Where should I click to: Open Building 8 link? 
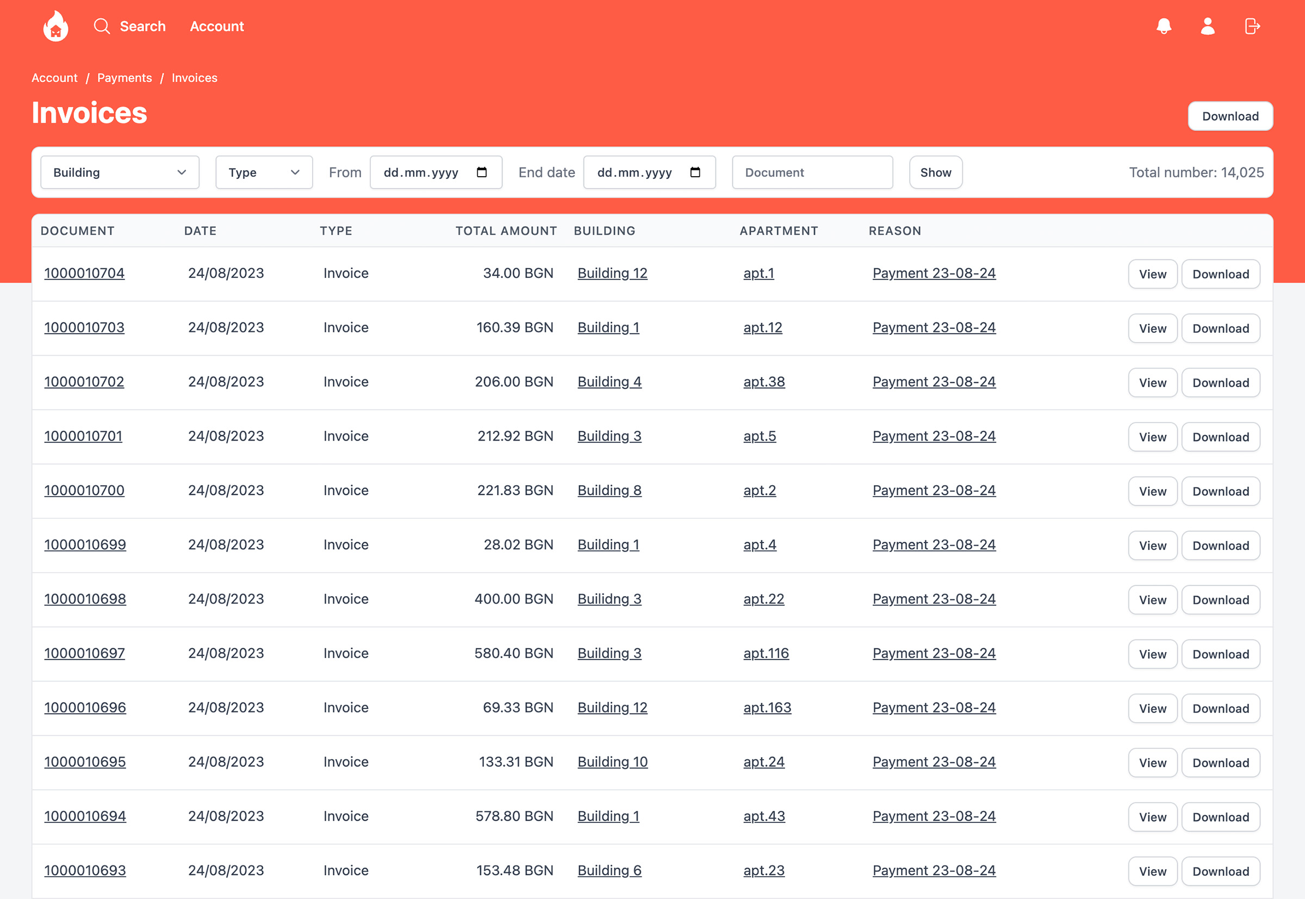pos(610,490)
